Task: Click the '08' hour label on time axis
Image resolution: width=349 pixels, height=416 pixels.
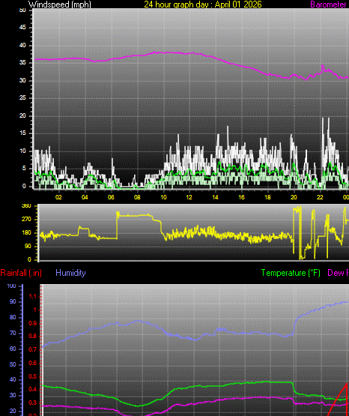Action: pos(137,197)
